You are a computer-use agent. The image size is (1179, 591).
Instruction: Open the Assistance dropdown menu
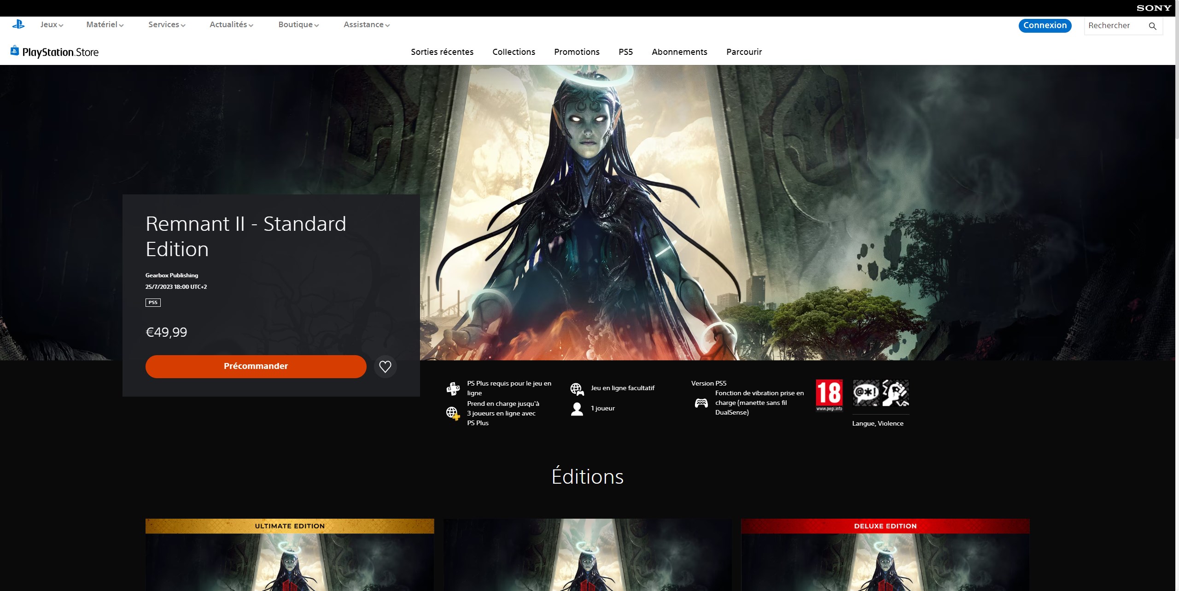click(367, 25)
